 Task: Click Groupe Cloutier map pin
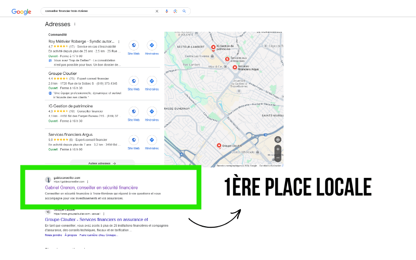[x=219, y=146]
